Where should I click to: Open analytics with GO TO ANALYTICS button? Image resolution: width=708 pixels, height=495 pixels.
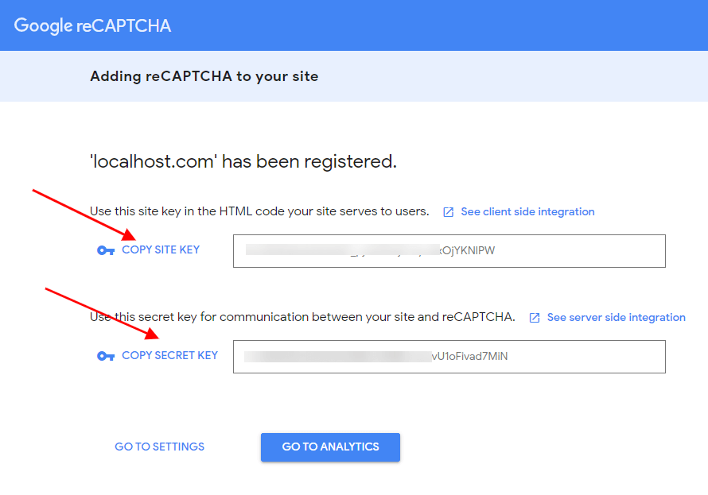point(330,447)
